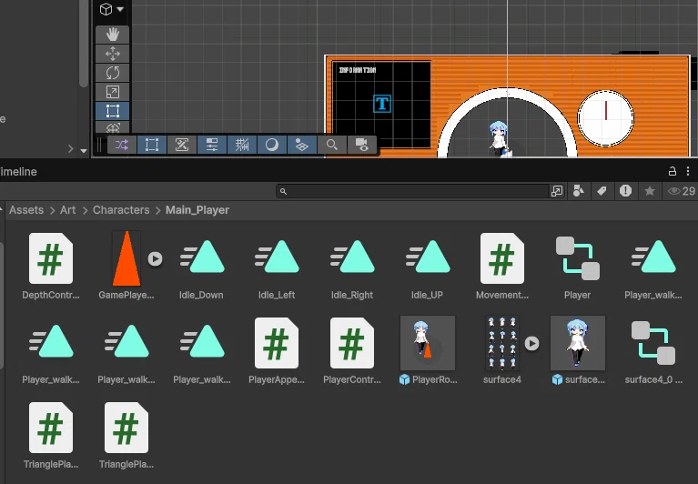
Task: Click the purple shuffle arrows icon
Action: coord(122,145)
